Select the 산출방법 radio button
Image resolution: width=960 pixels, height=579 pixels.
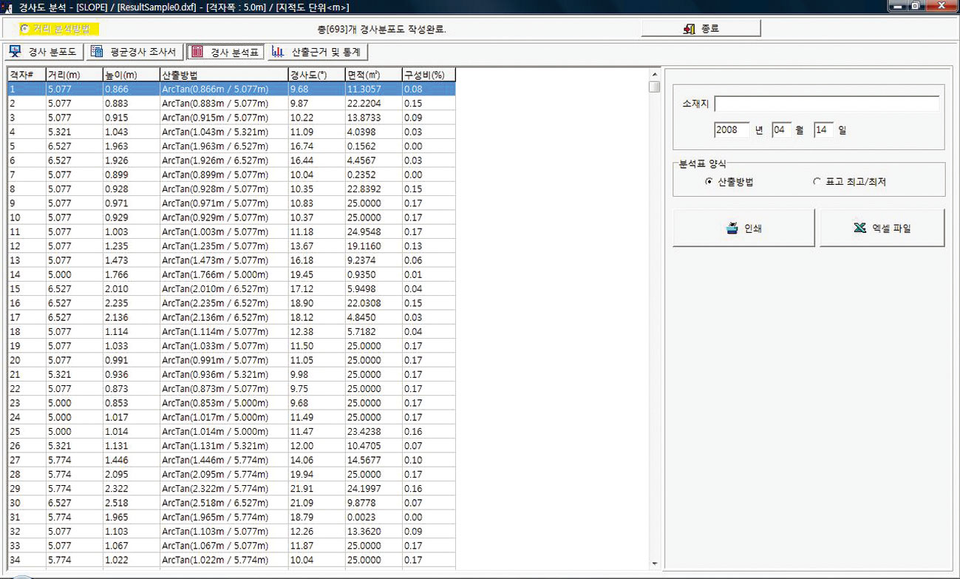click(709, 182)
